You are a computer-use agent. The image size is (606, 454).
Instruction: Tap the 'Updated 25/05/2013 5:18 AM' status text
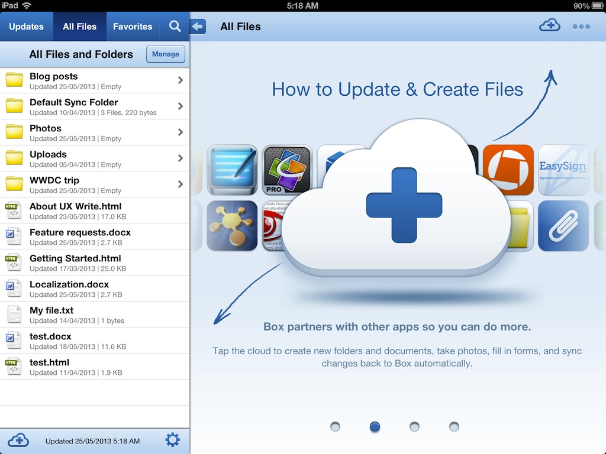[93, 441]
